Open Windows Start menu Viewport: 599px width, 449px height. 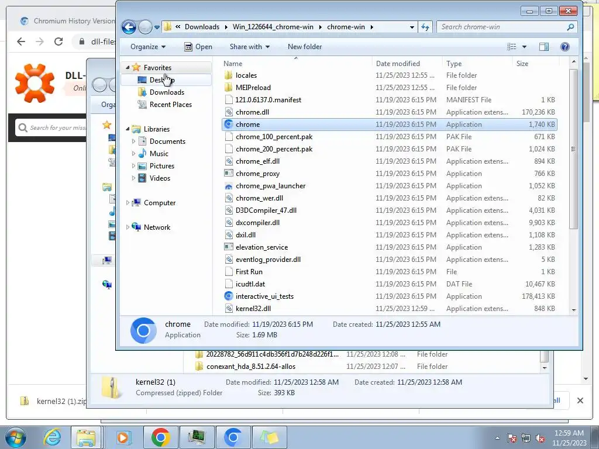pos(16,437)
